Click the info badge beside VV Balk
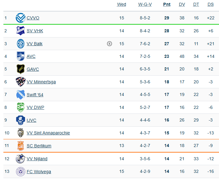Screen dimensions: 219x179 [x=109, y=44]
